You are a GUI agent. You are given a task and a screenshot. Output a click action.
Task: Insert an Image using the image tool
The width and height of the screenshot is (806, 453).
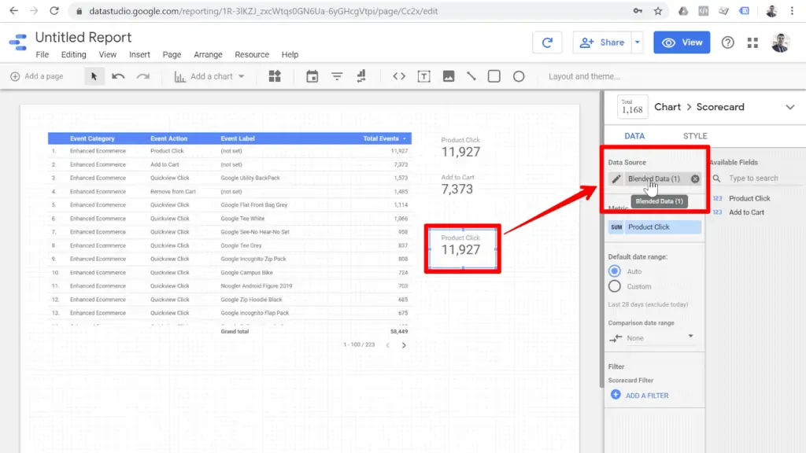tap(450, 76)
